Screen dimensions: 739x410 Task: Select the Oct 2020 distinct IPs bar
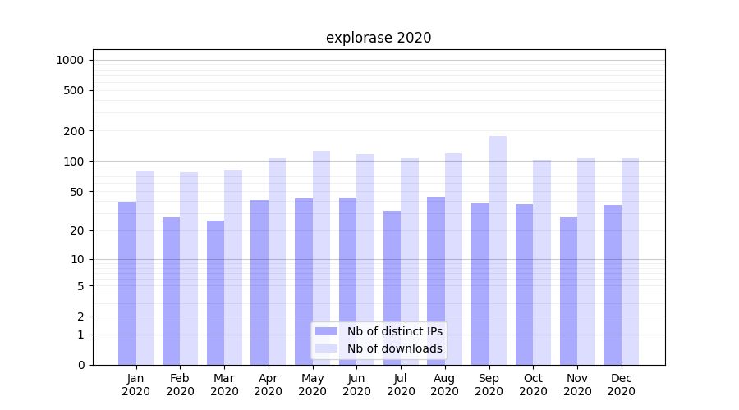click(524, 284)
